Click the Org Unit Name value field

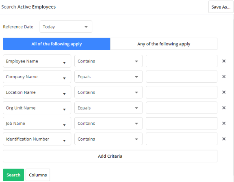[x=182, y=108]
